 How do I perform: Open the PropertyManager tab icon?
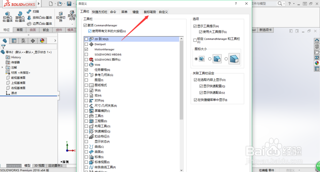pyautogui.click(x=14, y=41)
